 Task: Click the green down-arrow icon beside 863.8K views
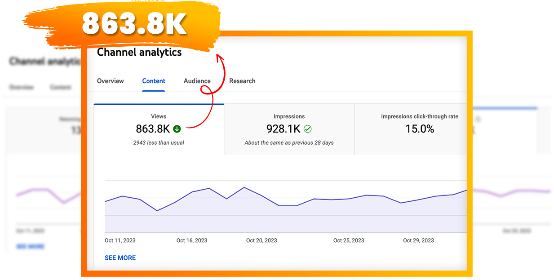click(x=177, y=129)
